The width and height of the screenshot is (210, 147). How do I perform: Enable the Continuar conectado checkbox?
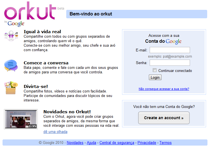point(154,70)
